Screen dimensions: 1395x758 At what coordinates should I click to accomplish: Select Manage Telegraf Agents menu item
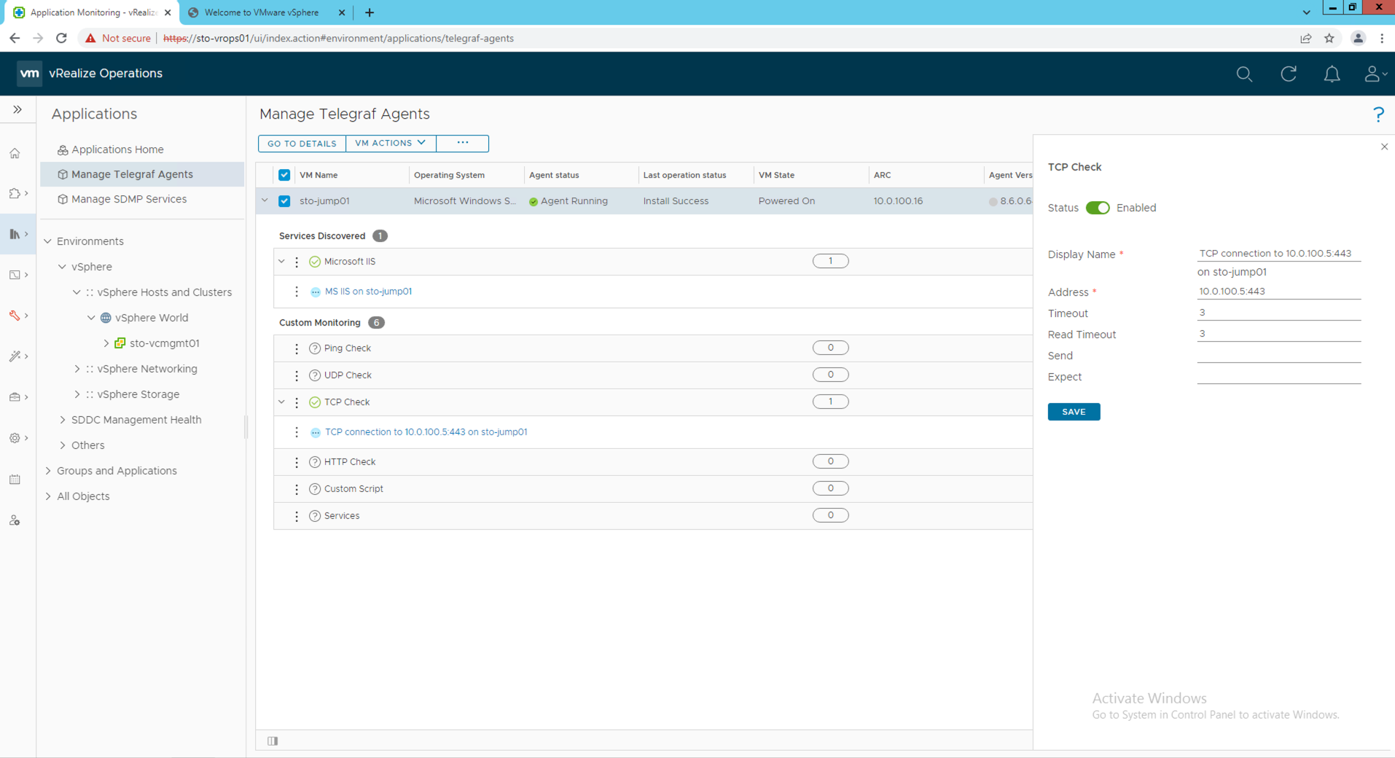coord(142,174)
